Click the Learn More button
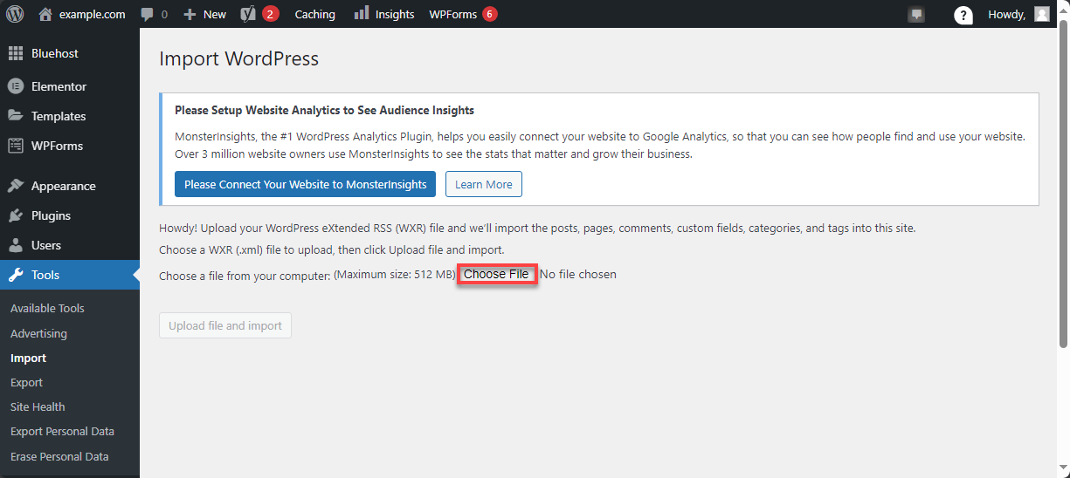1070x478 pixels. (484, 184)
